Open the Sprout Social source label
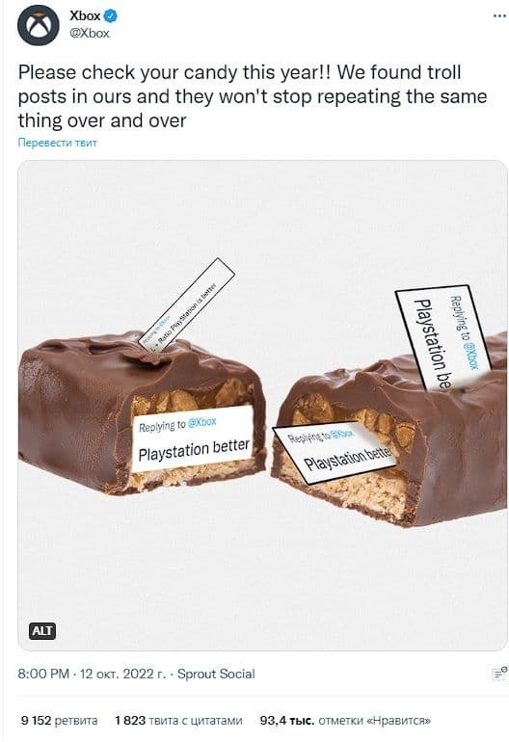The height and width of the screenshot is (742, 509). click(x=216, y=674)
